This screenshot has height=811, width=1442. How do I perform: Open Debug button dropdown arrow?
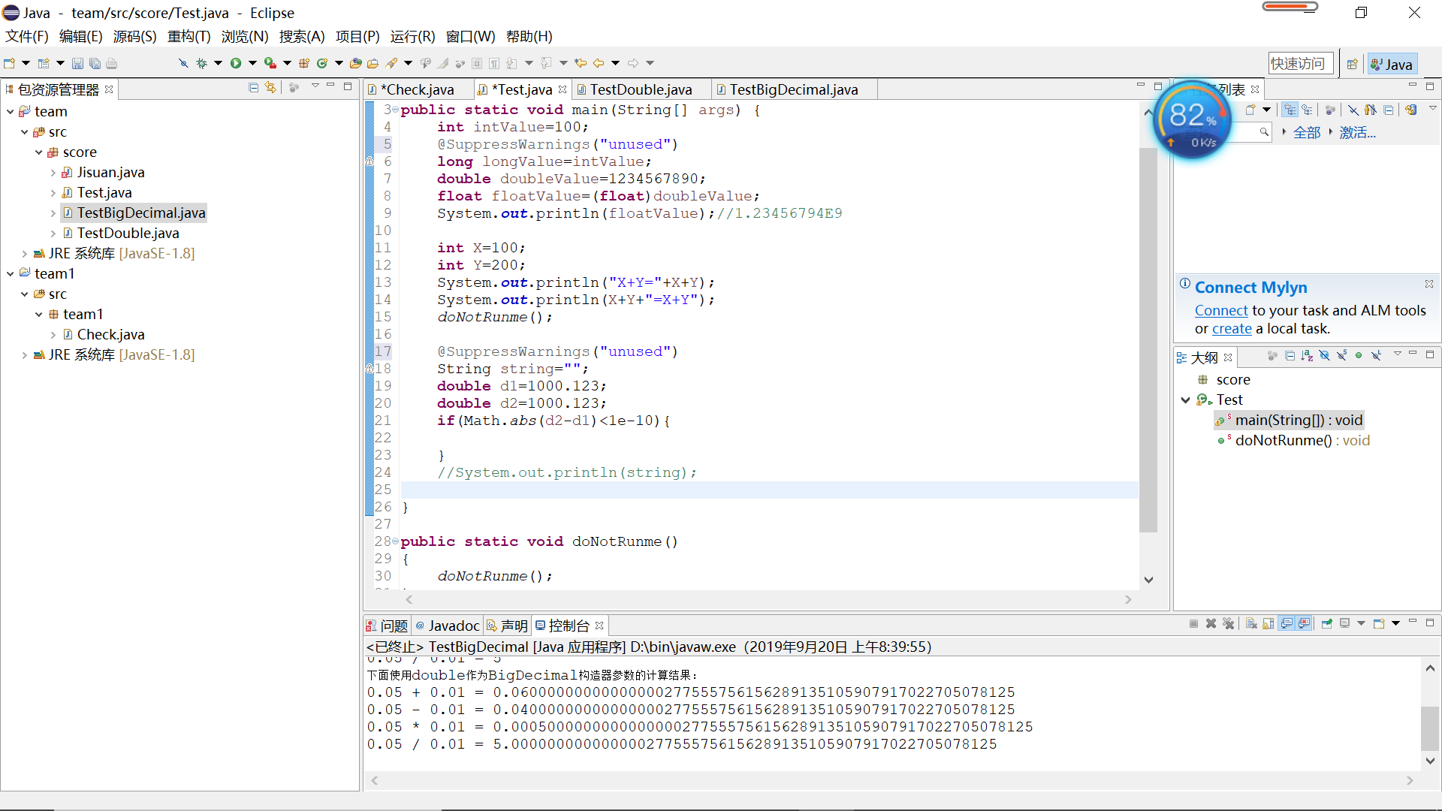(x=218, y=63)
